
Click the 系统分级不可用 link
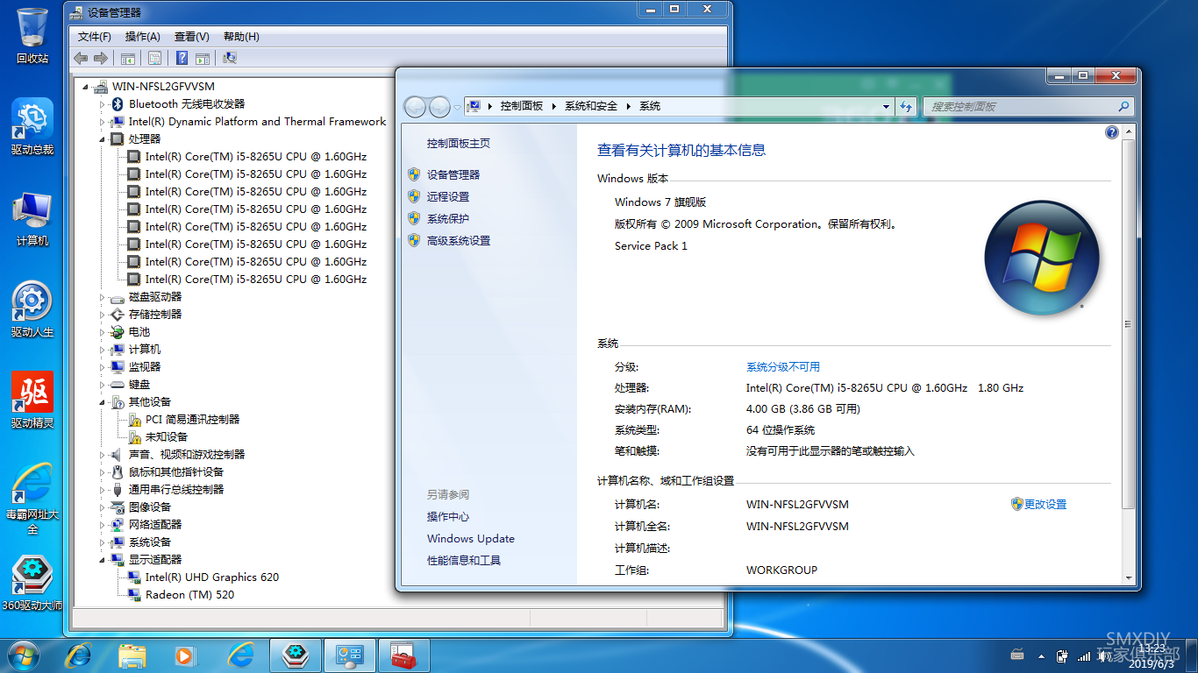point(783,366)
